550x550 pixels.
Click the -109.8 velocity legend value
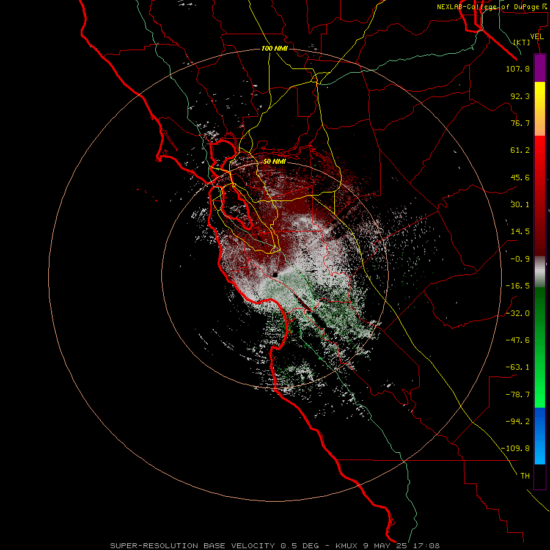coord(516,449)
